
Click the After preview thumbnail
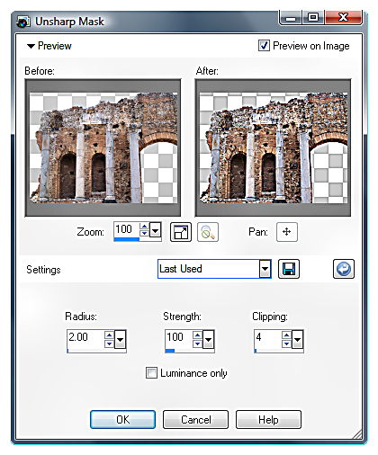point(273,147)
